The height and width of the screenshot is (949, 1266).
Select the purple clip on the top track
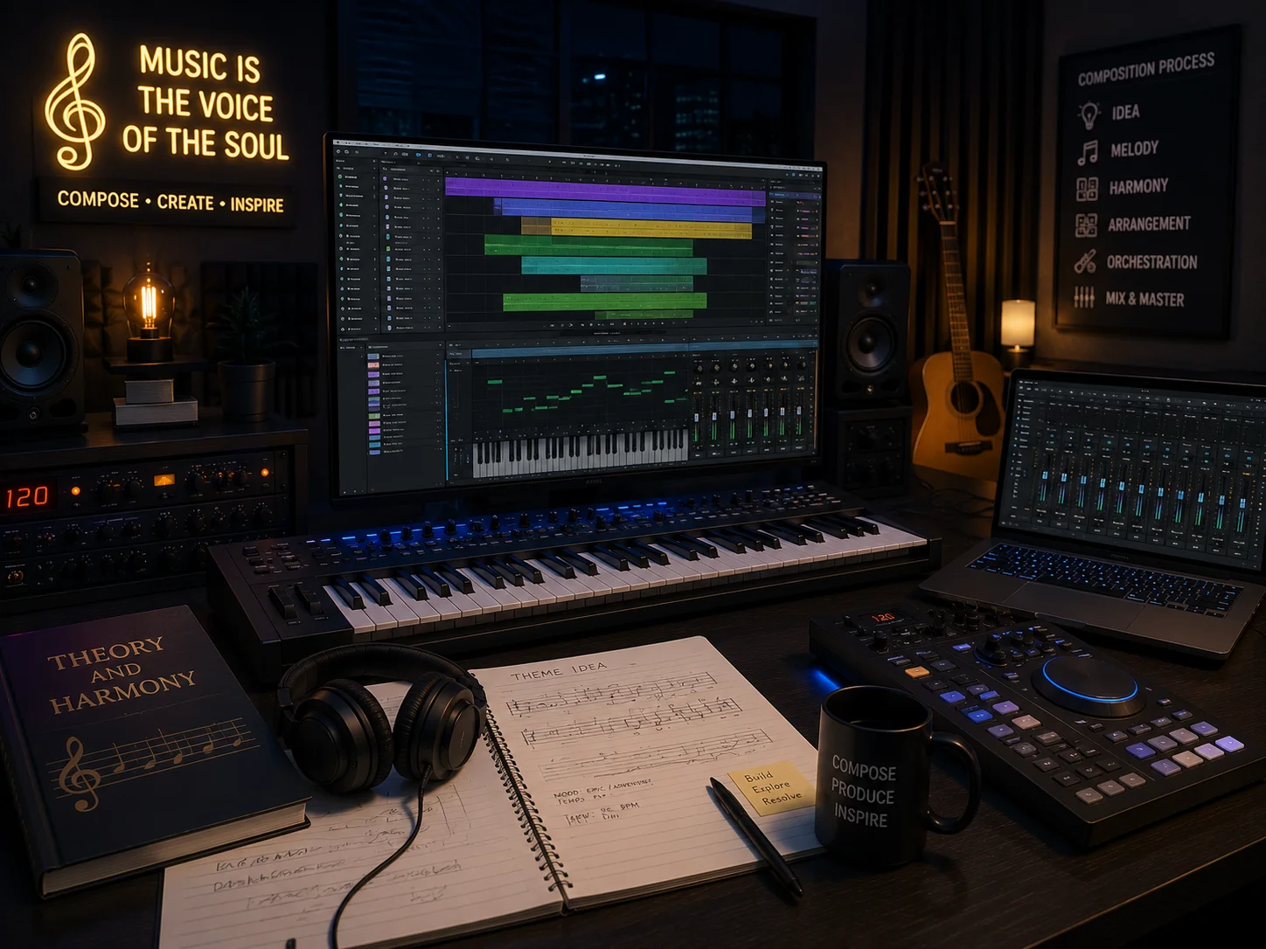tap(605, 190)
